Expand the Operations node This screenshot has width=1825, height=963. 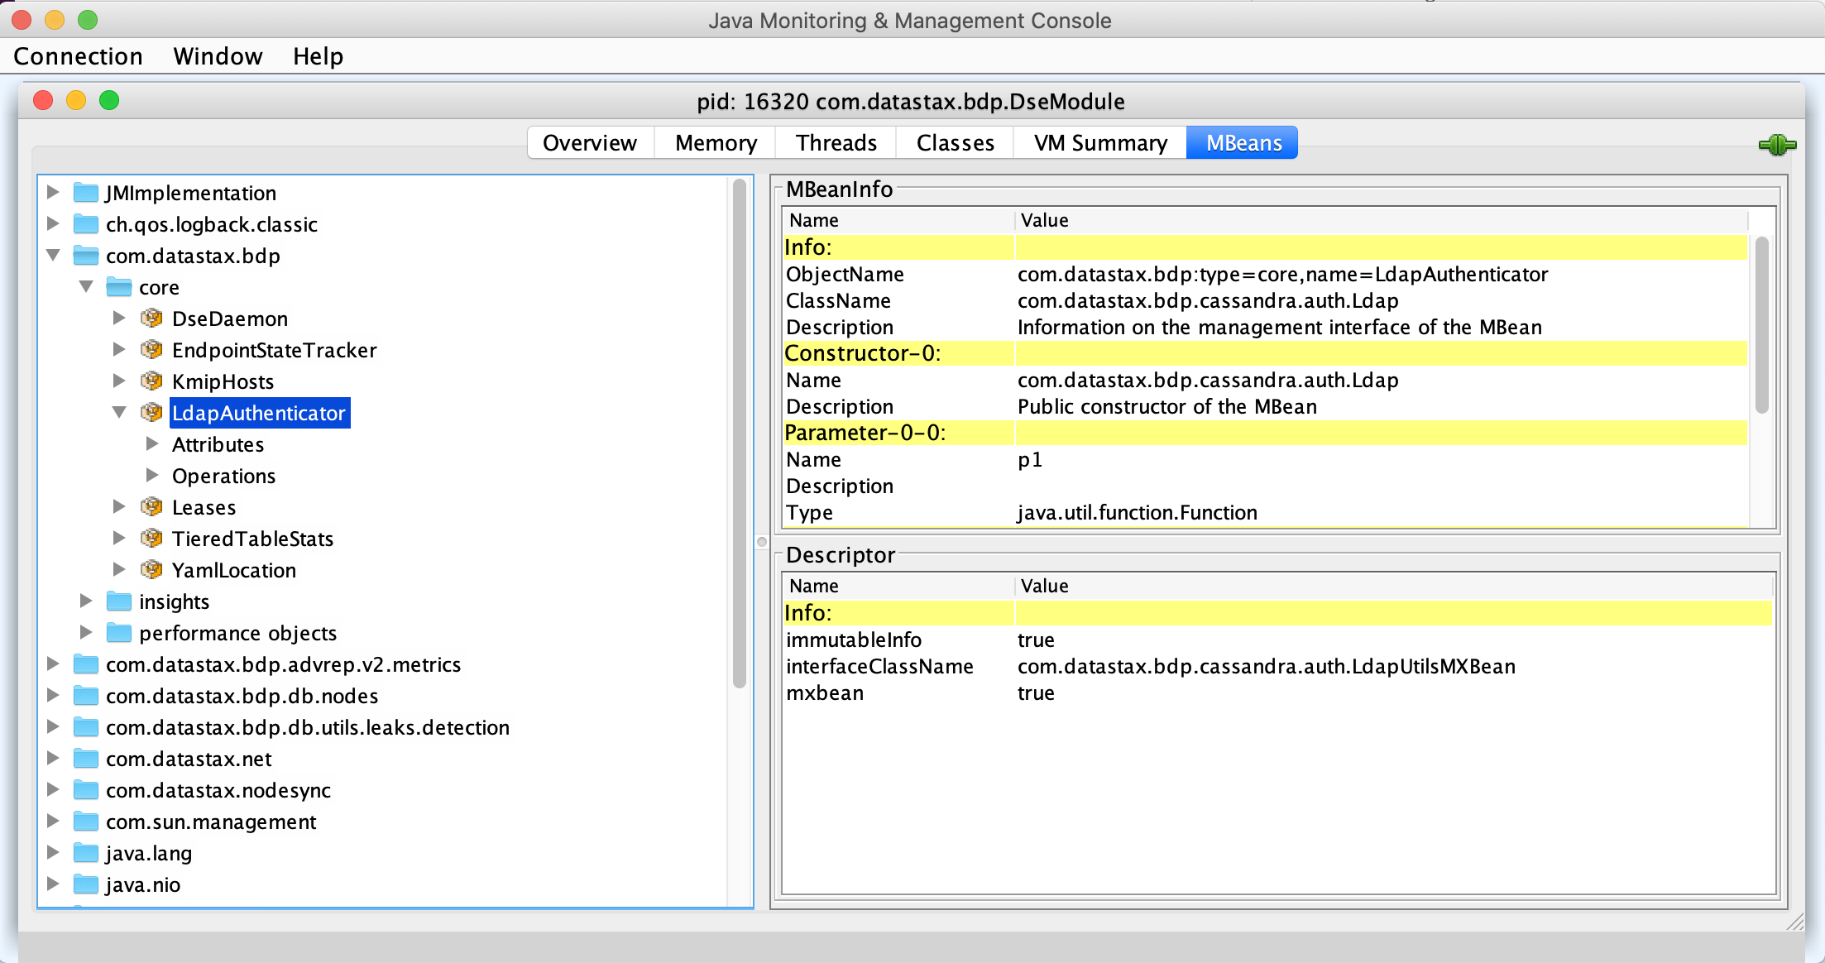(x=152, y=475)
